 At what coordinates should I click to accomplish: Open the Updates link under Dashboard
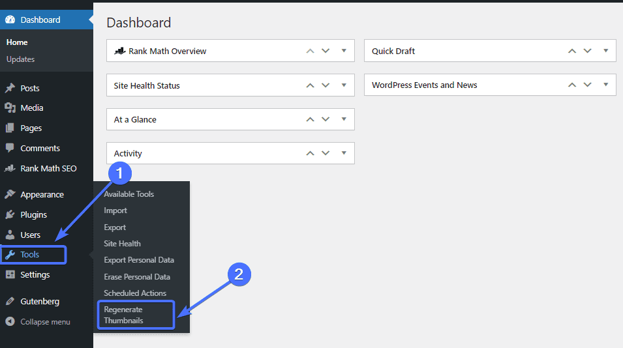click(20, 59)
